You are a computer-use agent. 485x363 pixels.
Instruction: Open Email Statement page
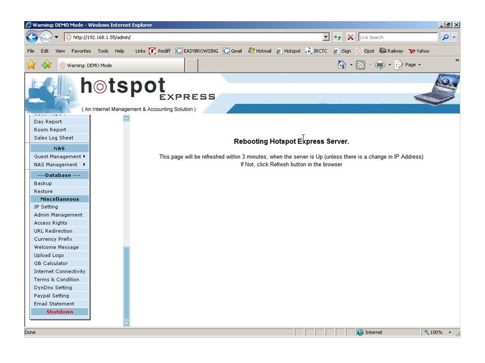pos(60,304)
